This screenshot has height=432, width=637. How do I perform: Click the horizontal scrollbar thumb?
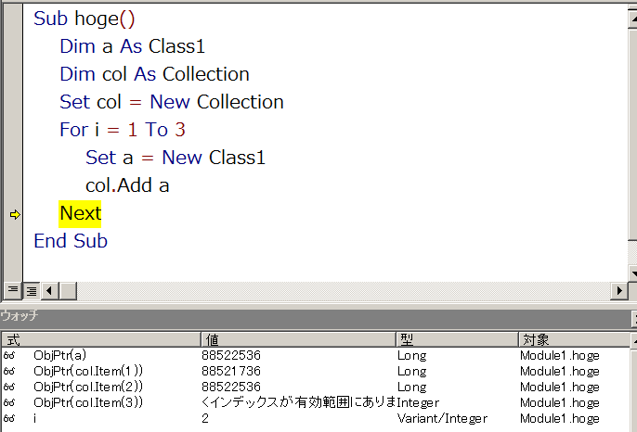pyautogui.click(x=68, y=290)
